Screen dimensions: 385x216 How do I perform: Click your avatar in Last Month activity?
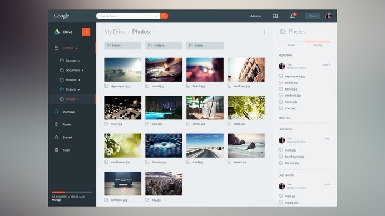[x=282, y=186]
